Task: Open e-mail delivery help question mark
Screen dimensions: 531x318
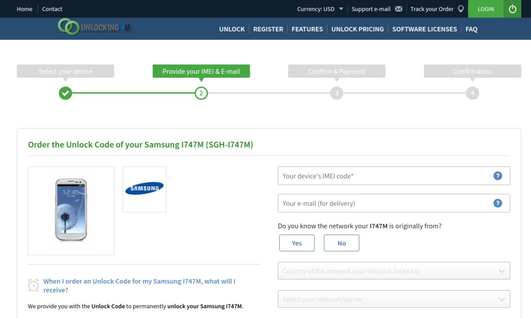Action: pos(498,203)
